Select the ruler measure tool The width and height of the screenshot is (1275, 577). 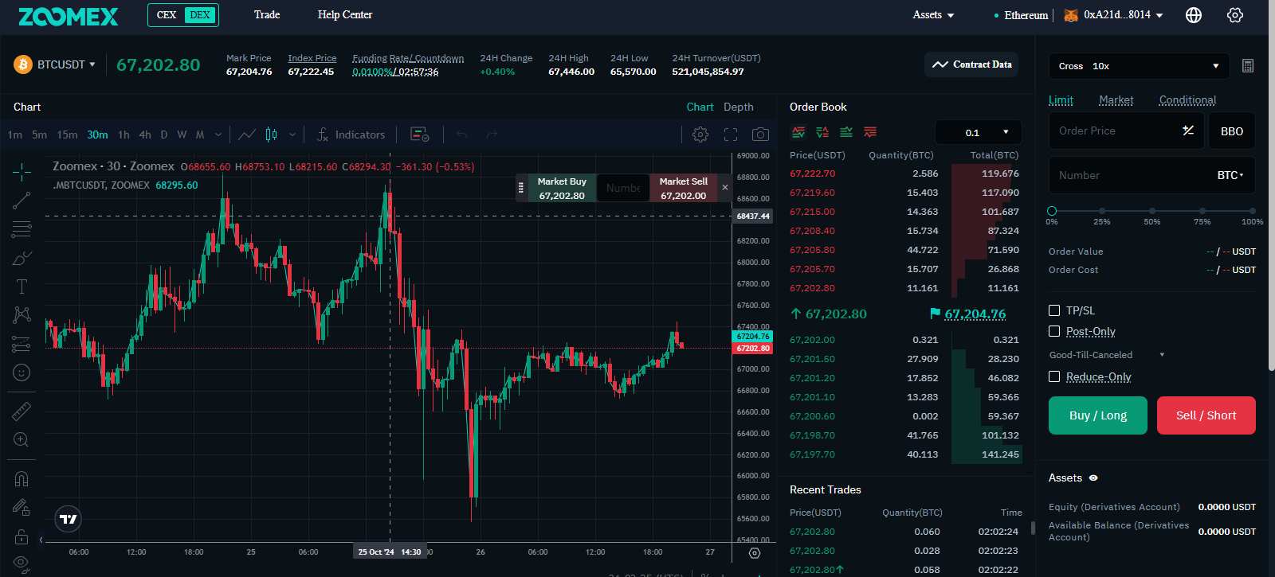22,411
